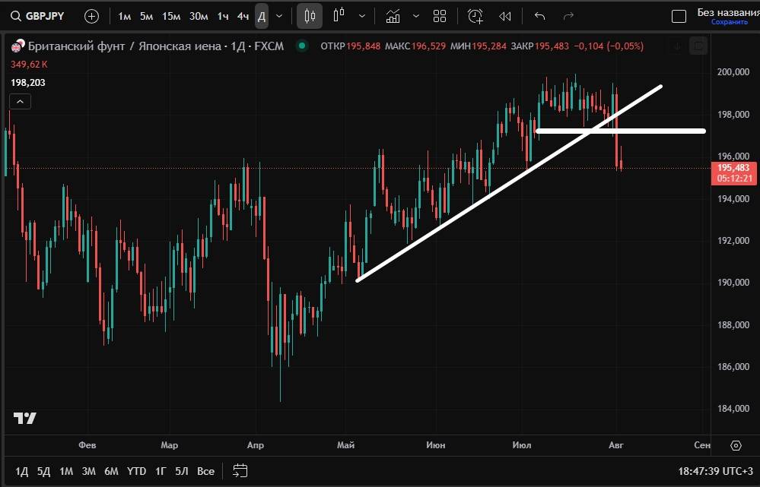Open the go-to-date calendar icon
The image size is (760, 487).
point(240,471)
